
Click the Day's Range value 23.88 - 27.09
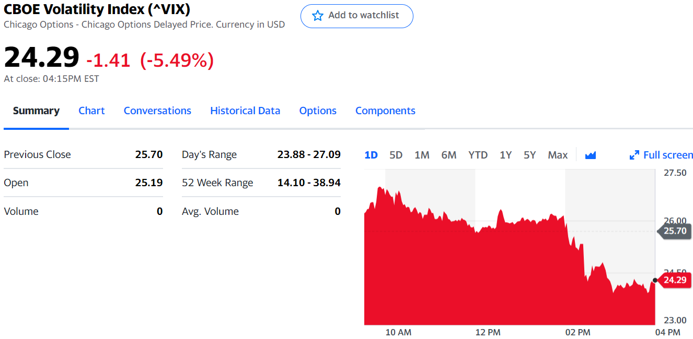click(x=309, y=154)
